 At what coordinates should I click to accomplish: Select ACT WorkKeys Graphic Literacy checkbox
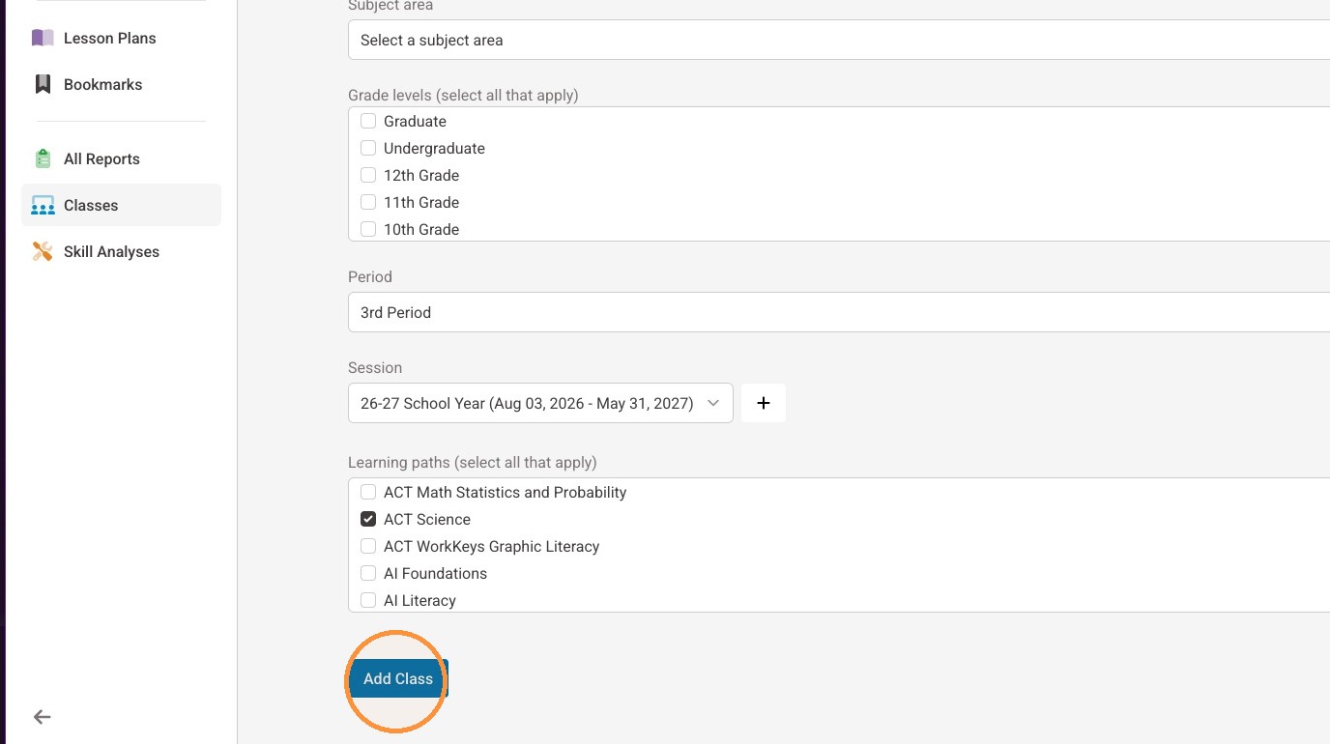[x=368, y=546]
